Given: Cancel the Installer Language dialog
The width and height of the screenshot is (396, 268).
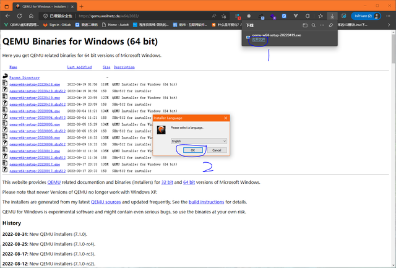Looking at the screenshot, I should tap(217, 150).
